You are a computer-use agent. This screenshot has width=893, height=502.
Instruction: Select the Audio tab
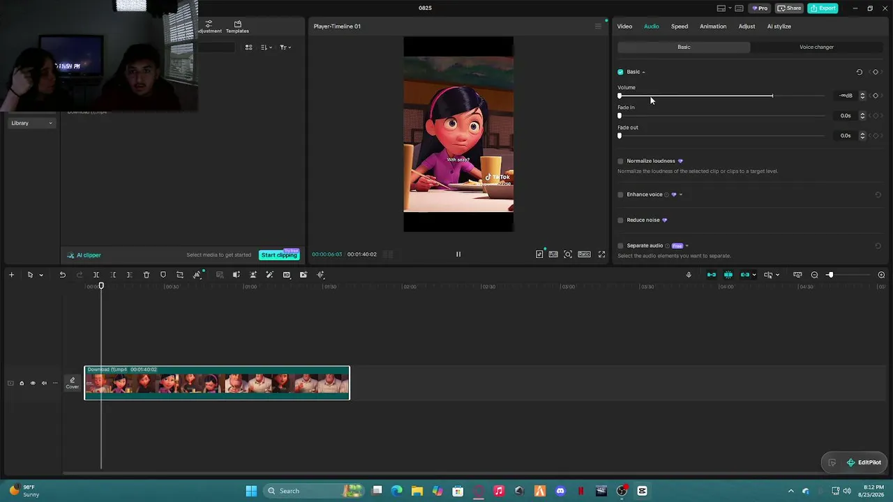pyautogui.click(x=651, y=26)
